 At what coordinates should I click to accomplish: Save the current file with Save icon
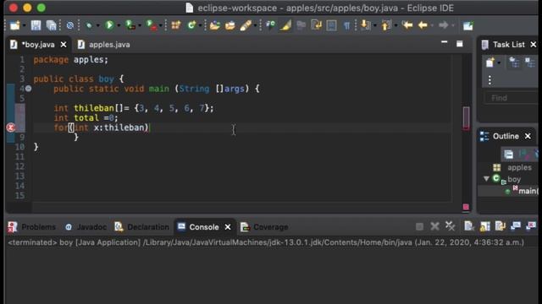36,25
